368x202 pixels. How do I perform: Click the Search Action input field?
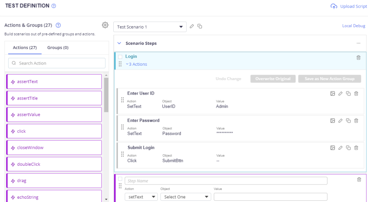pyautogui.click(x=57, y=63)
